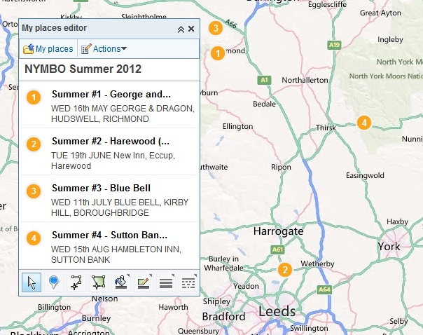Select Summer #1 George and Dragon entry
Screen dimensions: 423x335
pyautogui.click(x=111, y=95)
